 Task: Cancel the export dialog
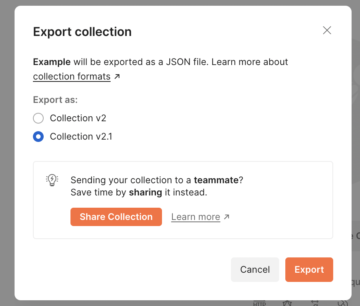point(255,270)
